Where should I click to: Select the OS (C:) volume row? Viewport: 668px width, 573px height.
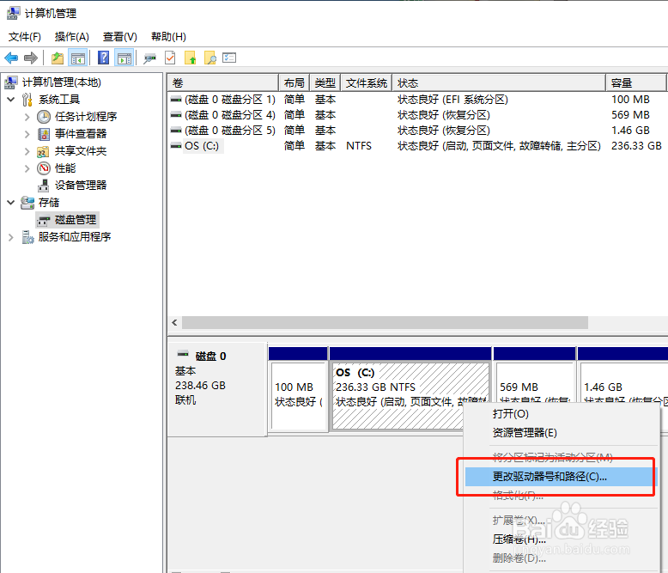point(417,146)
